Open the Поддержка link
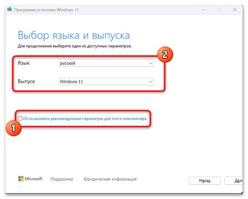 62,179
